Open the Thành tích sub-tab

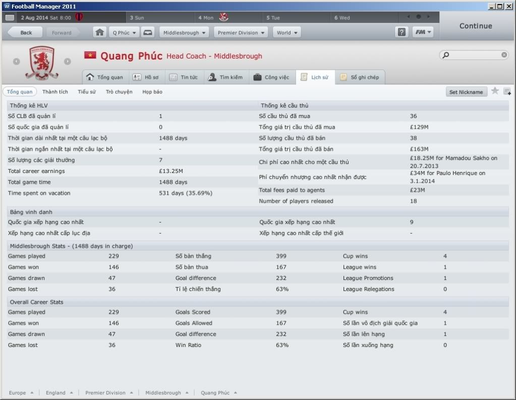tap(55, 91)
